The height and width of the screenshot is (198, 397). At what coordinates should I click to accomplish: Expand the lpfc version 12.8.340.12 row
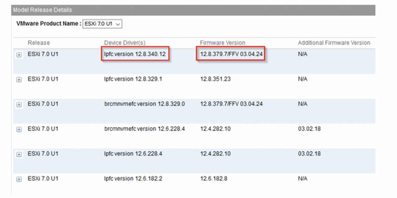(x=19, y=55)
